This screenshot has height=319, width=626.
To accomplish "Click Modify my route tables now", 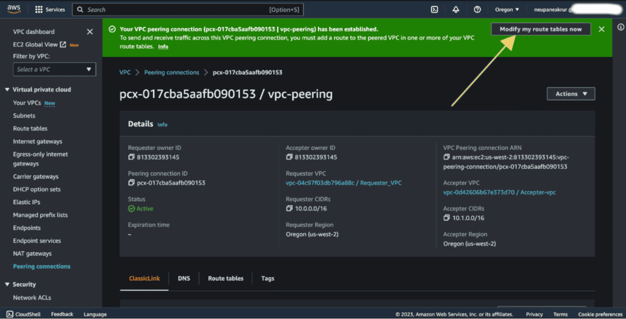I will (541, 29).
